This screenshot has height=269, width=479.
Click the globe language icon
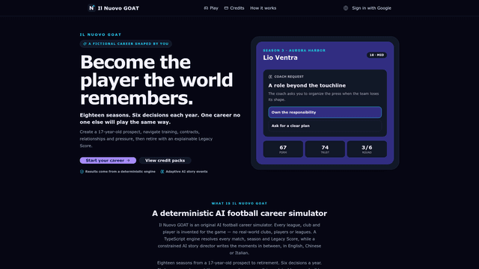pos(346,8)
